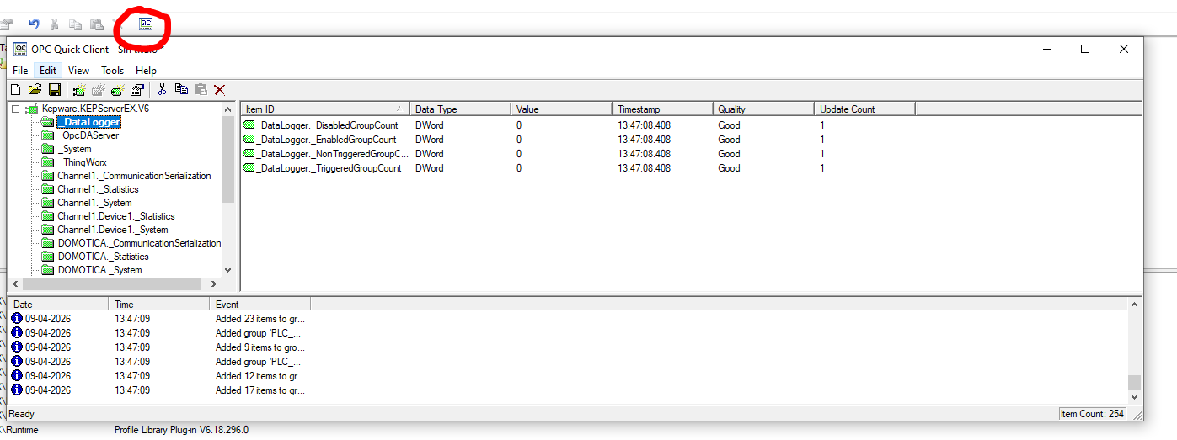Click the green _EnabledGroupCount item icon
Screen dimensions: 1177x440
coord(249,140)
